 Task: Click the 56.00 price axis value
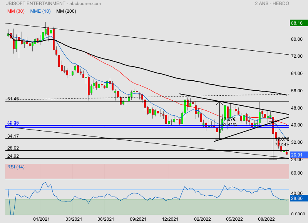296,91
